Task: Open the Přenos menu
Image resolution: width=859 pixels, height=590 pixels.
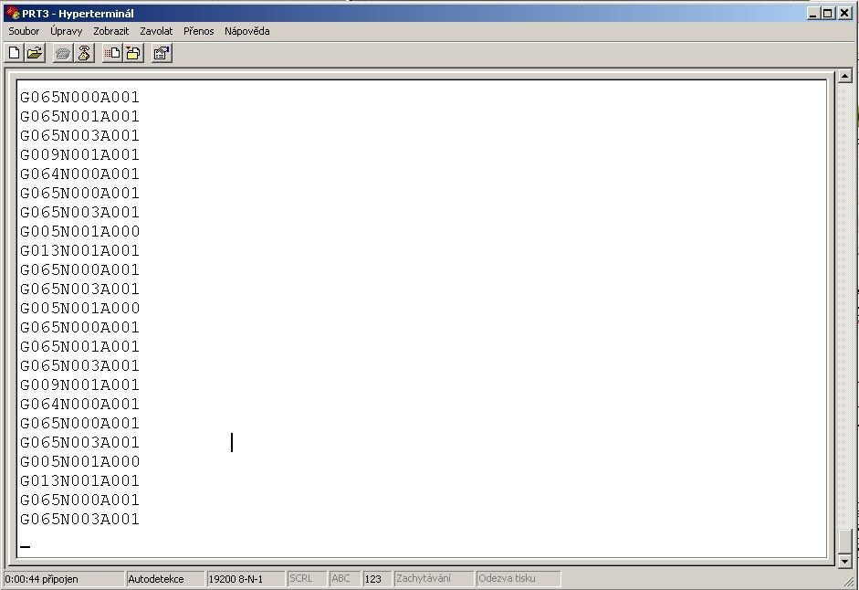Action: tap(198, 31)
